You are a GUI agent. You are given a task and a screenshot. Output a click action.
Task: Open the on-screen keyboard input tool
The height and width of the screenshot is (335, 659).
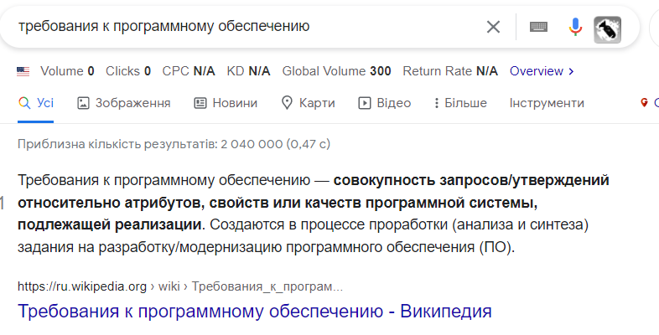tap(538, 27)
